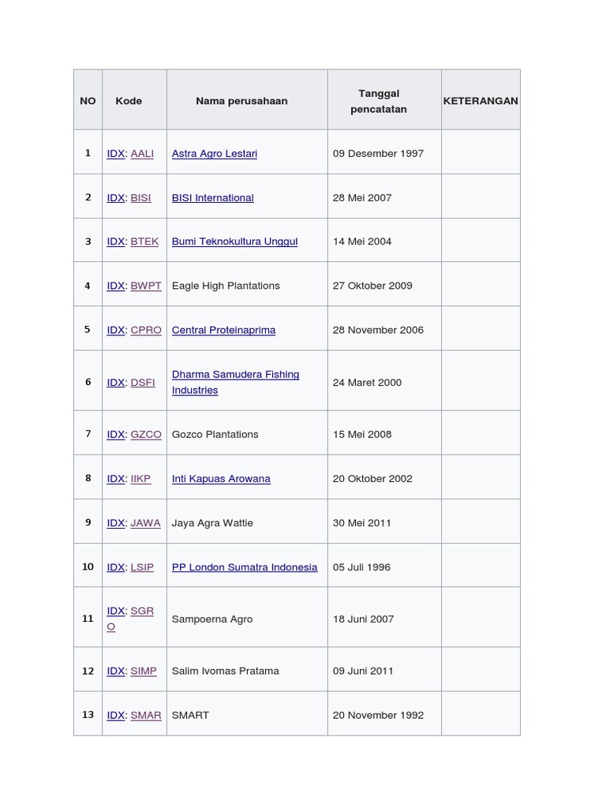This screenshot has height=808, width=606.
Task: Open Dharma Samudera Fishing Industries link
Action: click(x=235, y=383)
